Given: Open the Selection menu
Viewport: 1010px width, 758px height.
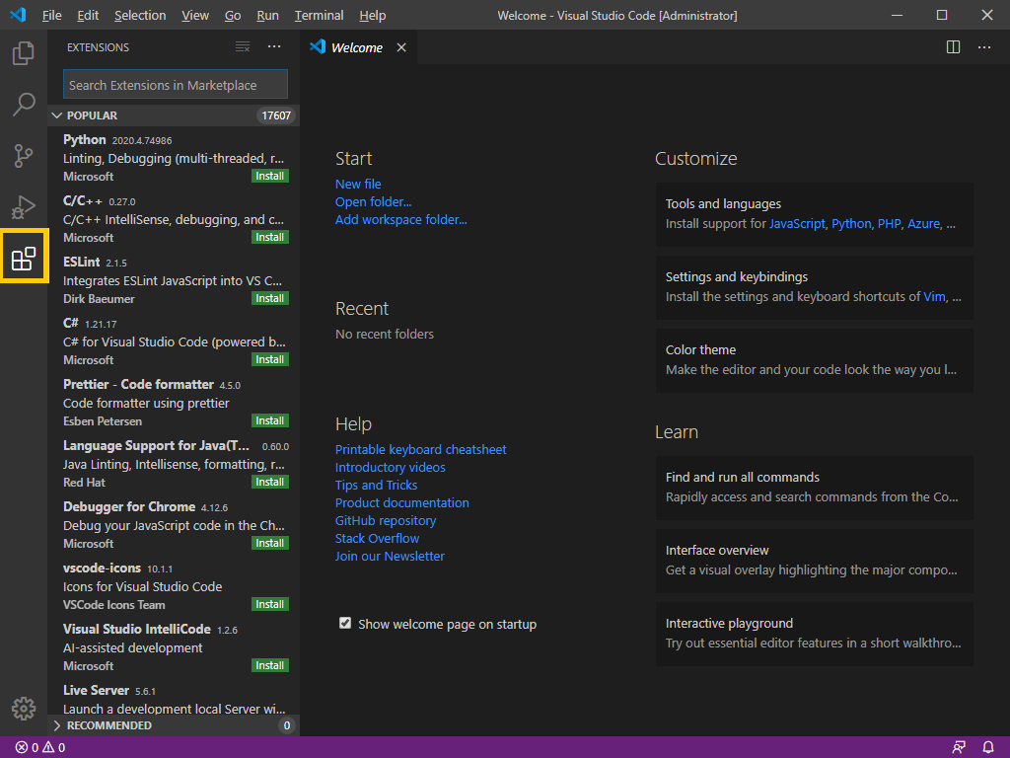Looking at the screenshot, I should coord(140,15).
